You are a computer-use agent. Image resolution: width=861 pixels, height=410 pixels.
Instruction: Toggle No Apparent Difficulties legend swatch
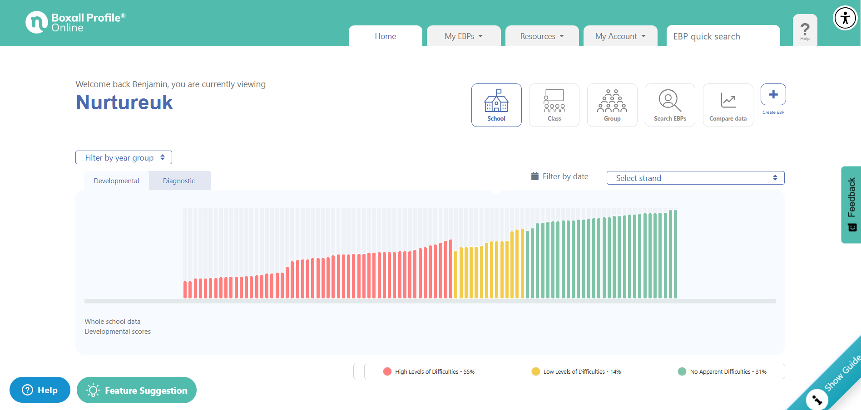pyautogui.click(x=682, y=371)
